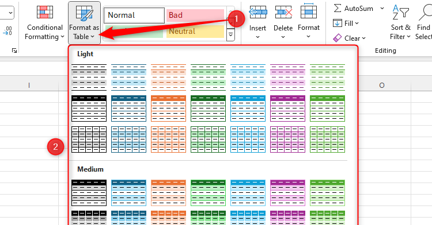Select the Bad cell style

pos(195,15)
